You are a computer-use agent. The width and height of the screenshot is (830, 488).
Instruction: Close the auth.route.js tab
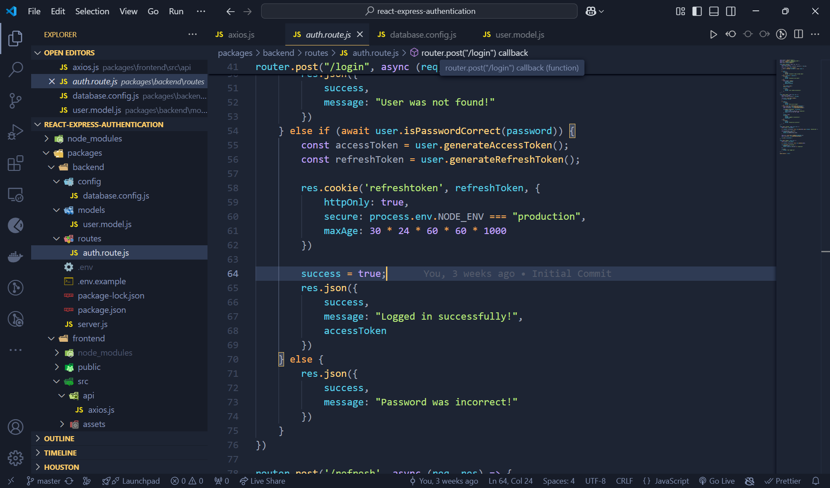click(x=360, y=34)
